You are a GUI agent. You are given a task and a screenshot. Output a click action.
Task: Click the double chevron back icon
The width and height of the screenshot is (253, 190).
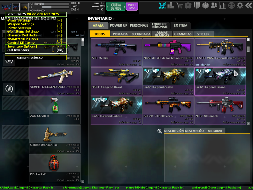(x=248, y=6)
